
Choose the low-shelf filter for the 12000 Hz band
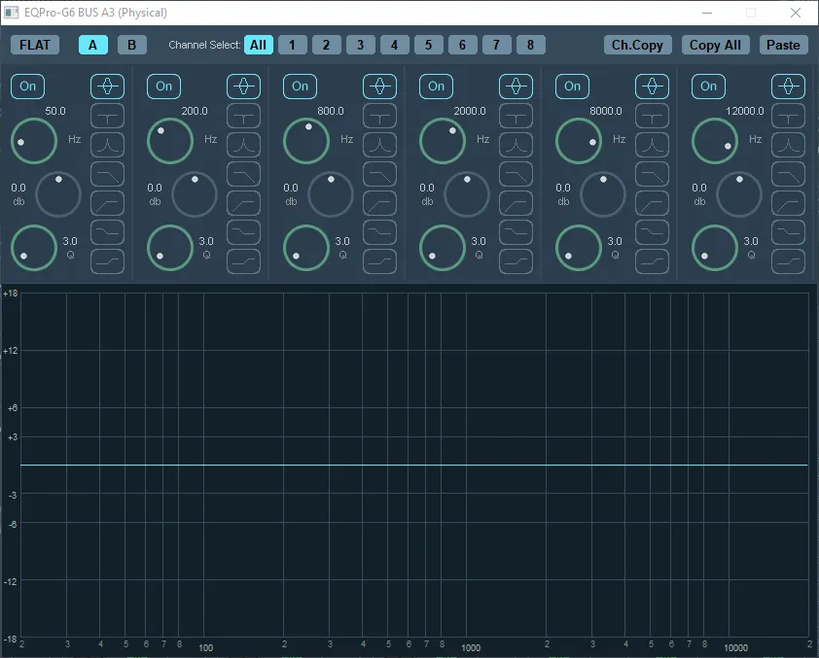pos(789,232)
